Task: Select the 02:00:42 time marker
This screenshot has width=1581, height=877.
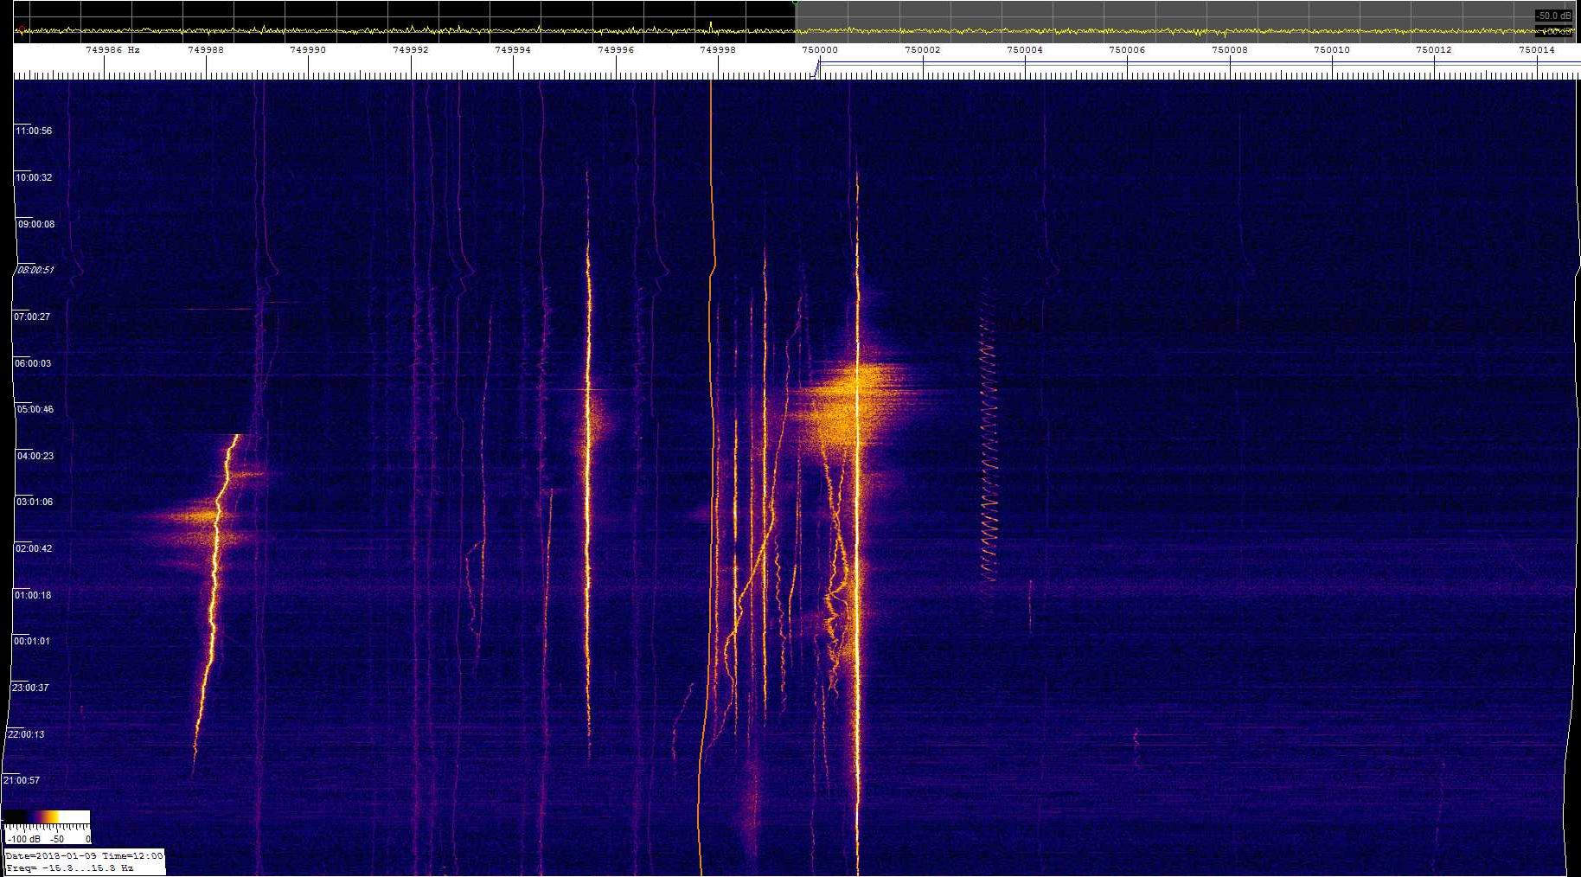Action: pyautogui.click(x=34, y=549)
